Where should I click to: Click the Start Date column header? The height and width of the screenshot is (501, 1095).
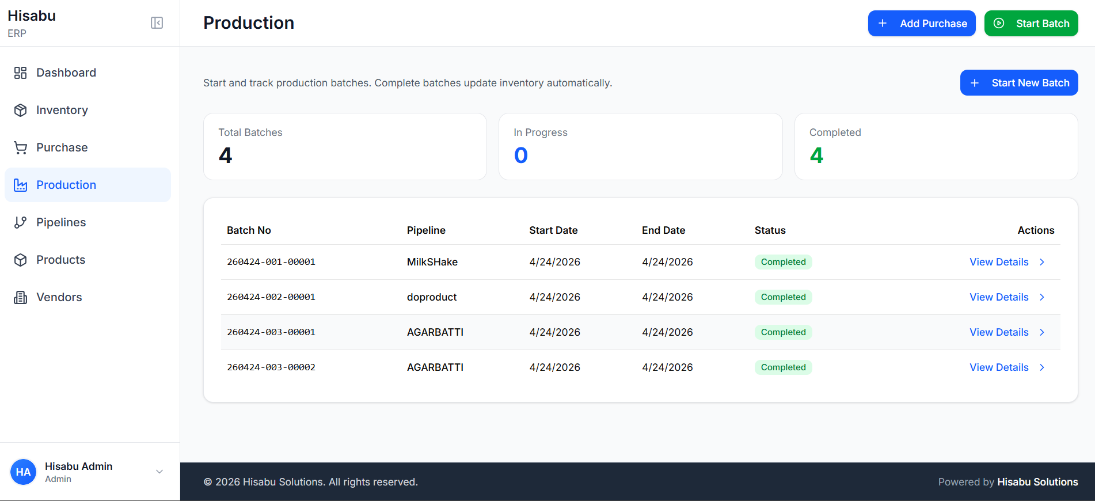[553, 230]
